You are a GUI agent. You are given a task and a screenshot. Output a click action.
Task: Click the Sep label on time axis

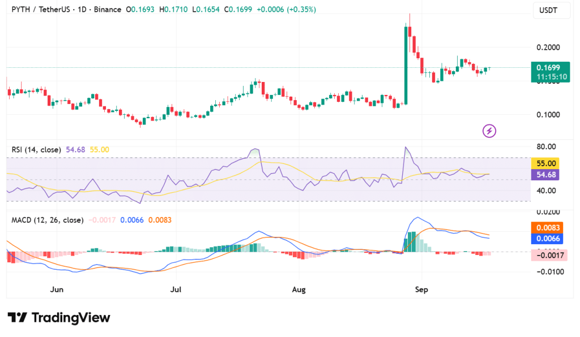pos(421,290)
